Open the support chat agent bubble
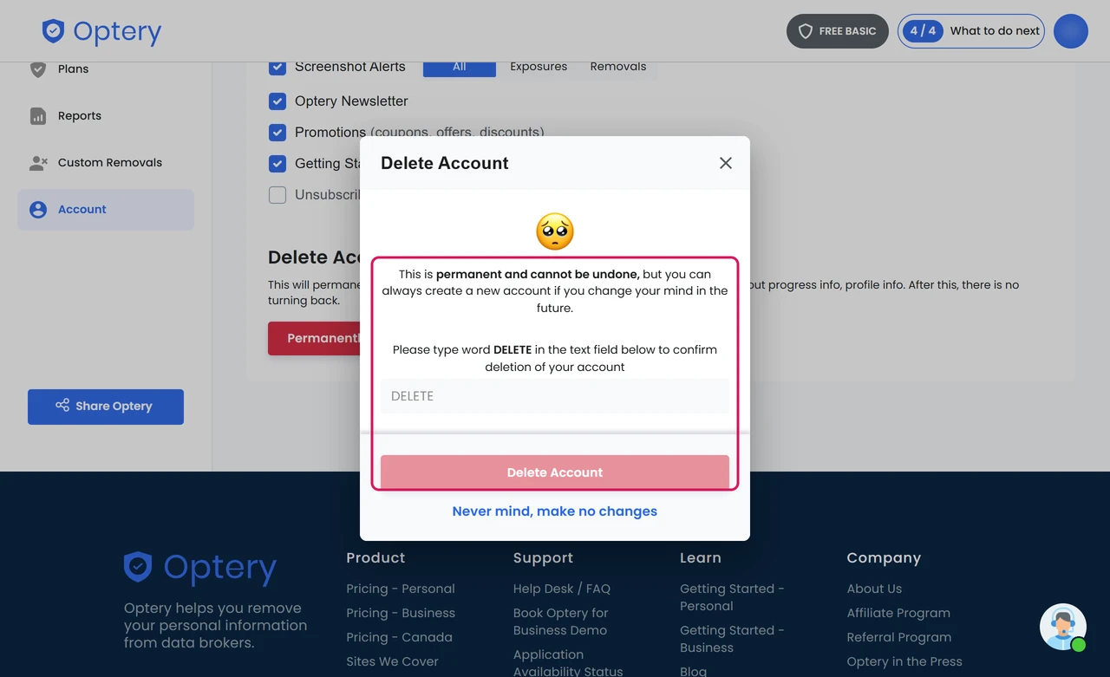 [x=1063, y=627]
